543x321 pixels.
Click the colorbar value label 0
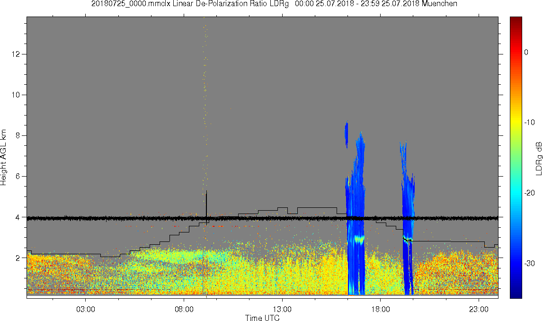click(526, 52)
